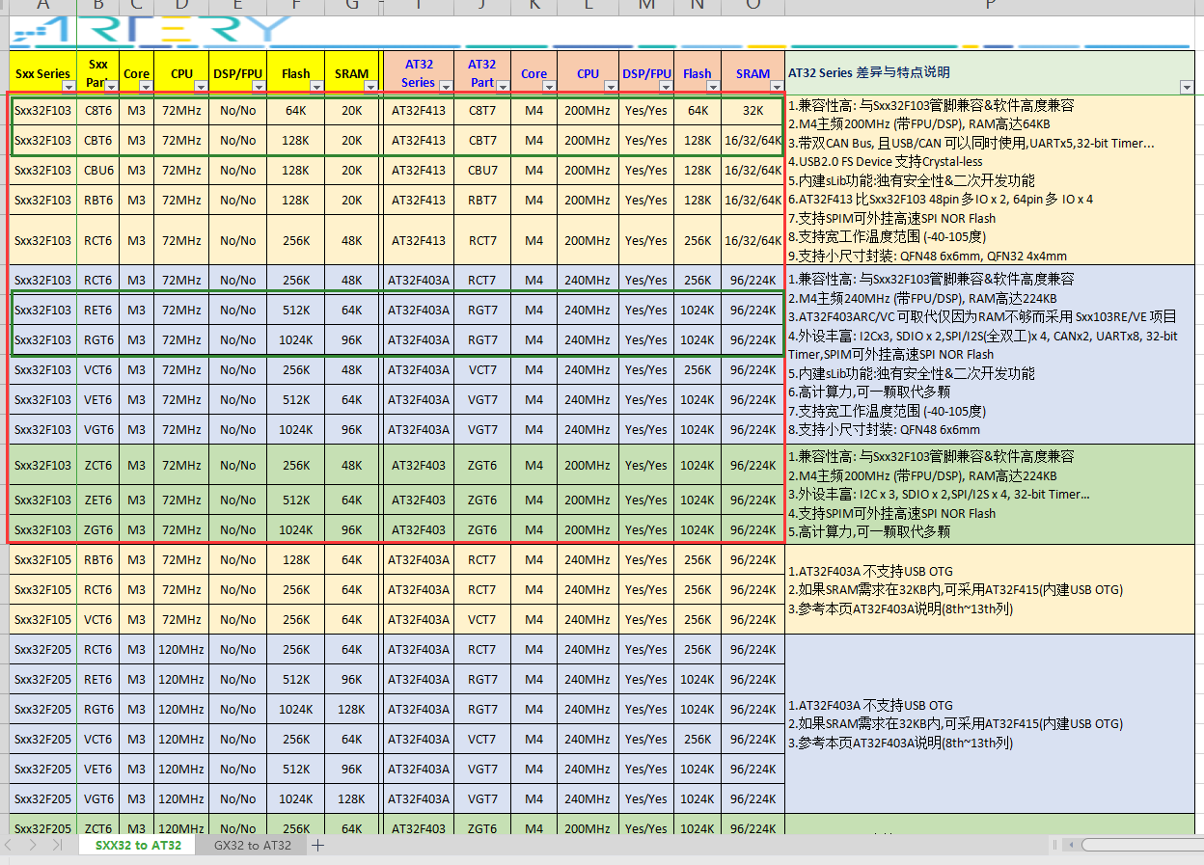The height and width of the screenshot is (865, 1204).
Task: Select the AT32F413 cell in the C8T7 row
Action: coord(419,110)
